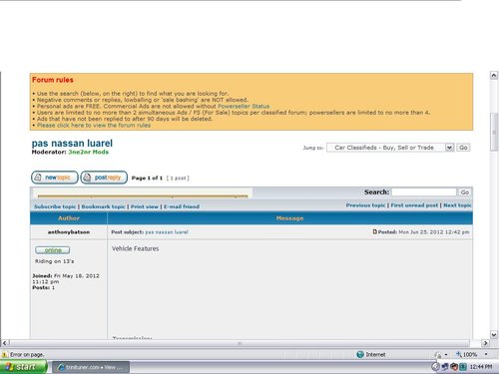Open topic title pas nassan luarel heading
The width and height of the screenshot is (499, 374).
pos(72,144)
